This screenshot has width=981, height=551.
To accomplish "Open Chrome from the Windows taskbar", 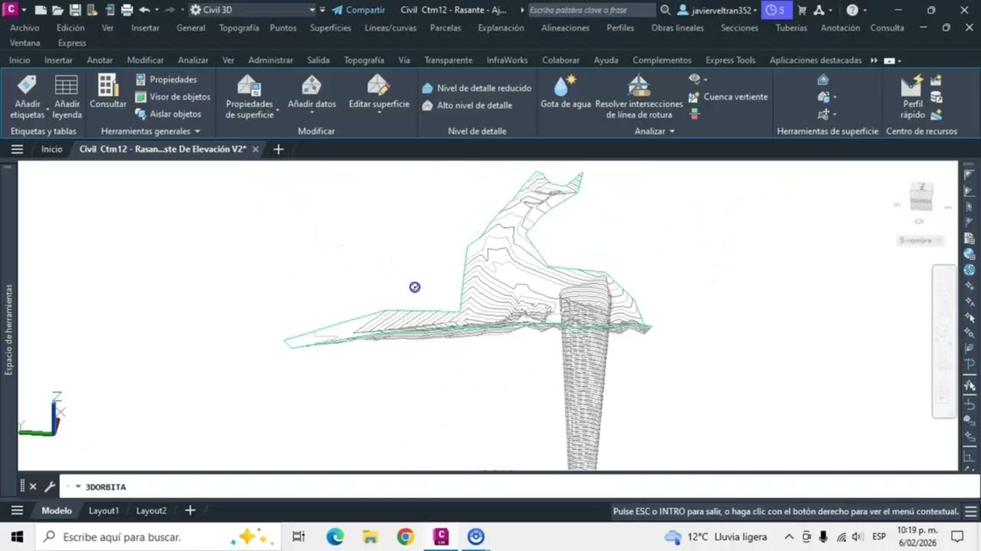I will (405, 536).
